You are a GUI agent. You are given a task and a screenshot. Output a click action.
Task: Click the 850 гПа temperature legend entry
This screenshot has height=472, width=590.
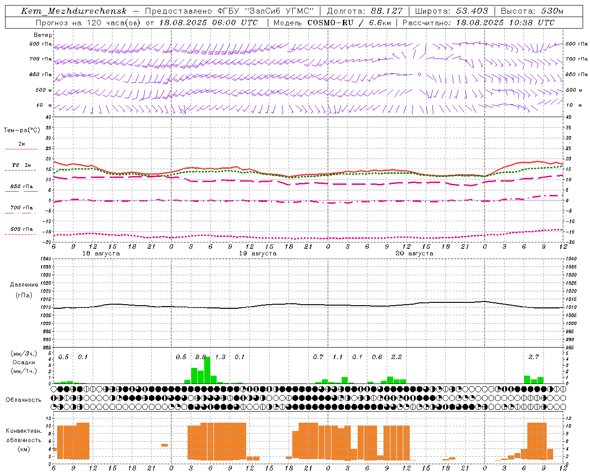click(21, 188)
